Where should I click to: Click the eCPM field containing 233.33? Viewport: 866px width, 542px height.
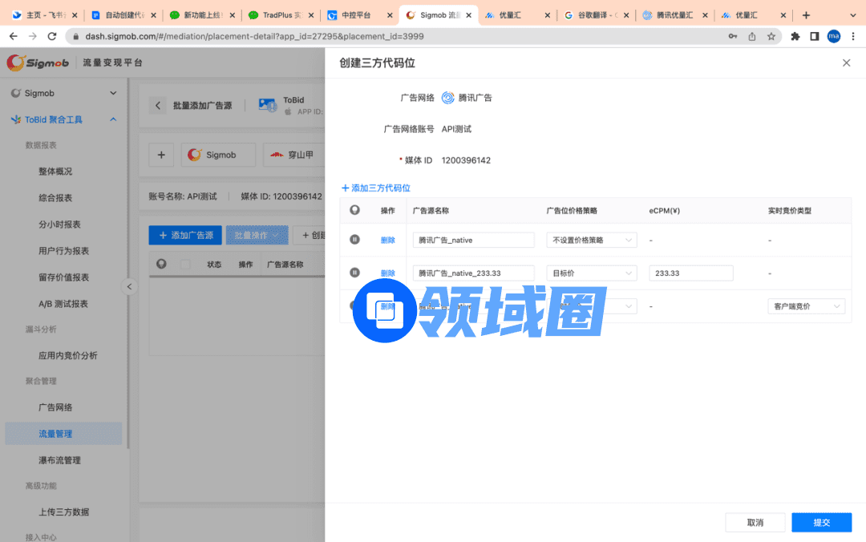coord(690,273)
